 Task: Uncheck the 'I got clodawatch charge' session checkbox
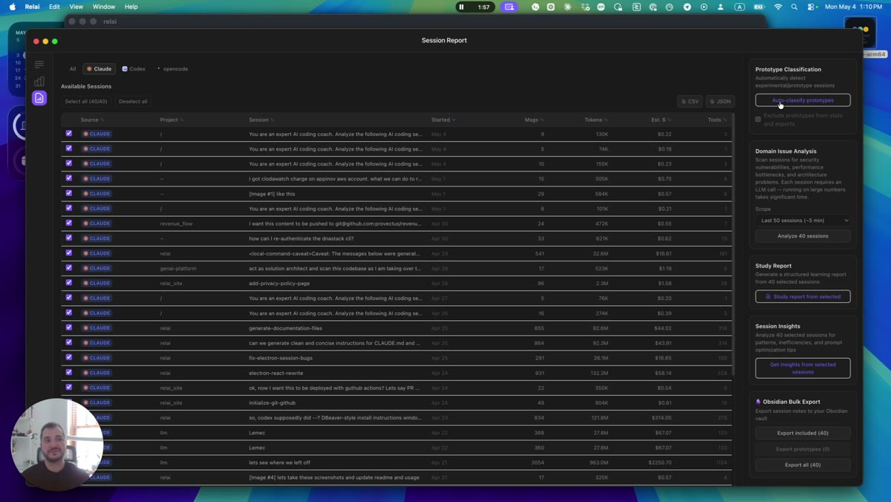point(69,178)
